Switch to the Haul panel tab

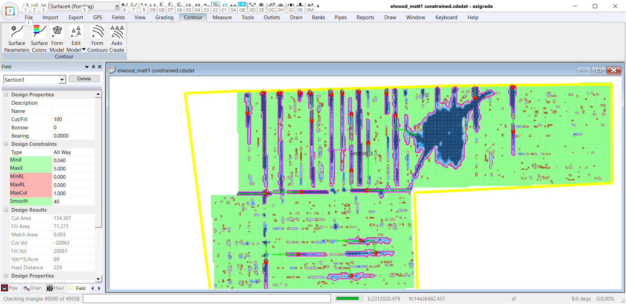[x=55, y=288]
